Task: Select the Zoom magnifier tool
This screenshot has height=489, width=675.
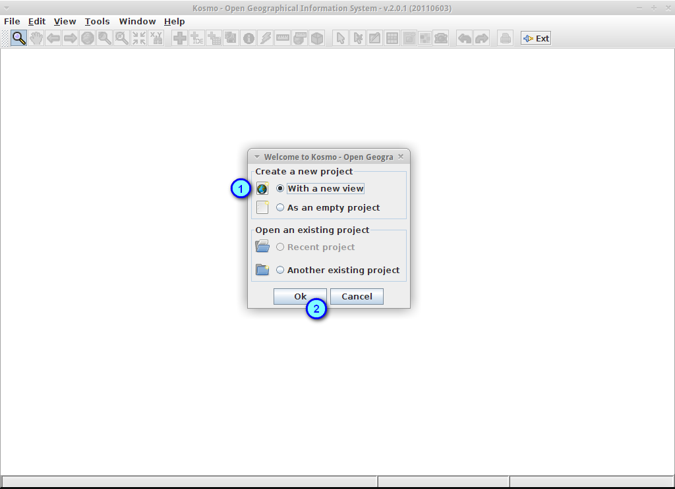Action: point(18,38)
